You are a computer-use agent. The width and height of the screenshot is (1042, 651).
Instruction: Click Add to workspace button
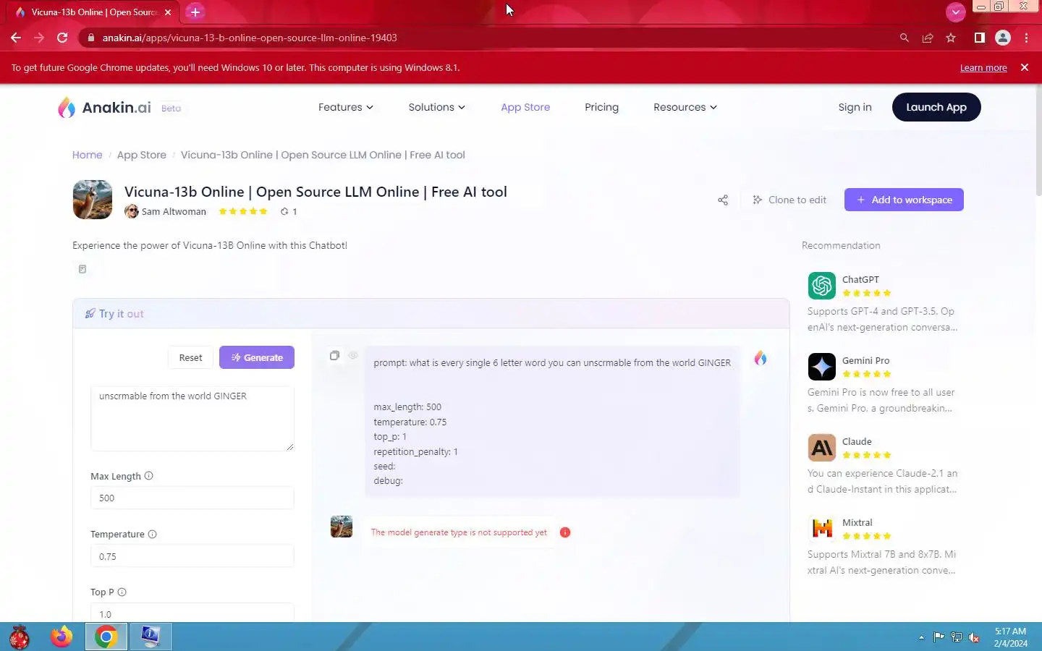click(x=904, y=200)
